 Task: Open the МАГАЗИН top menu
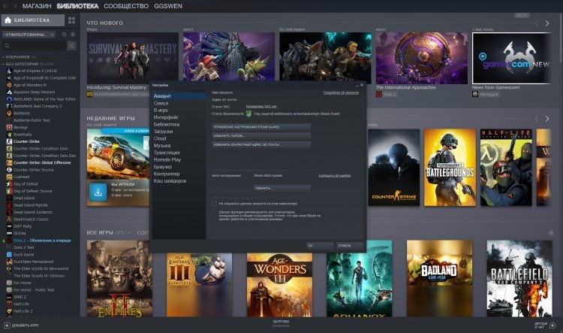(x=37, y=6)
